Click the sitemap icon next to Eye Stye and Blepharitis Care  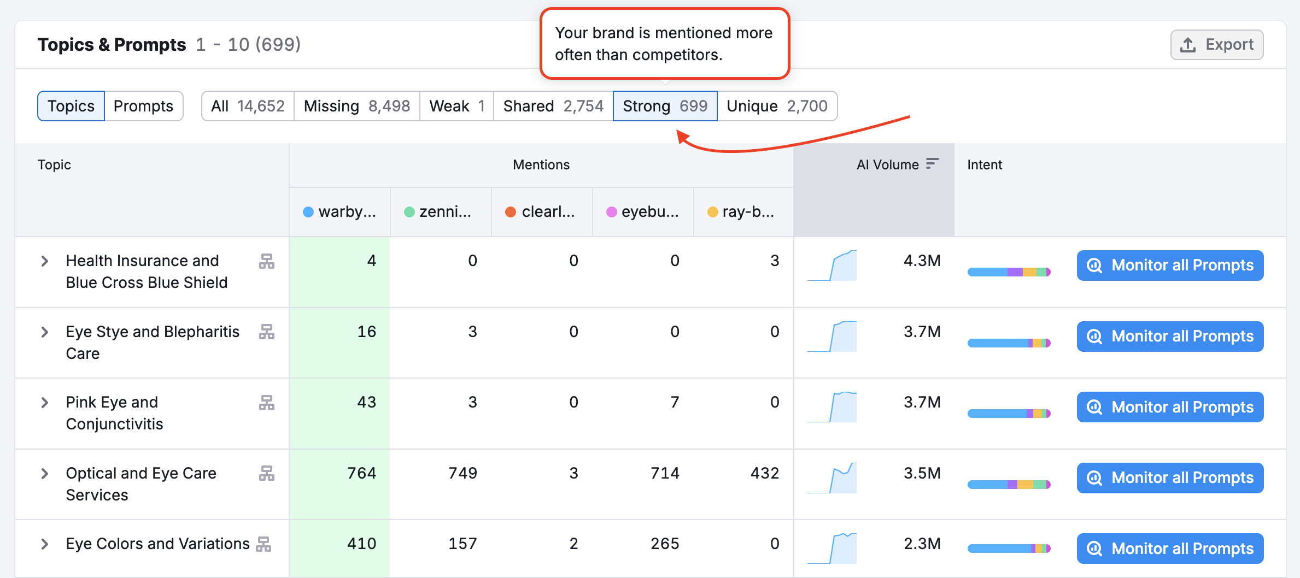coord(267,333)
